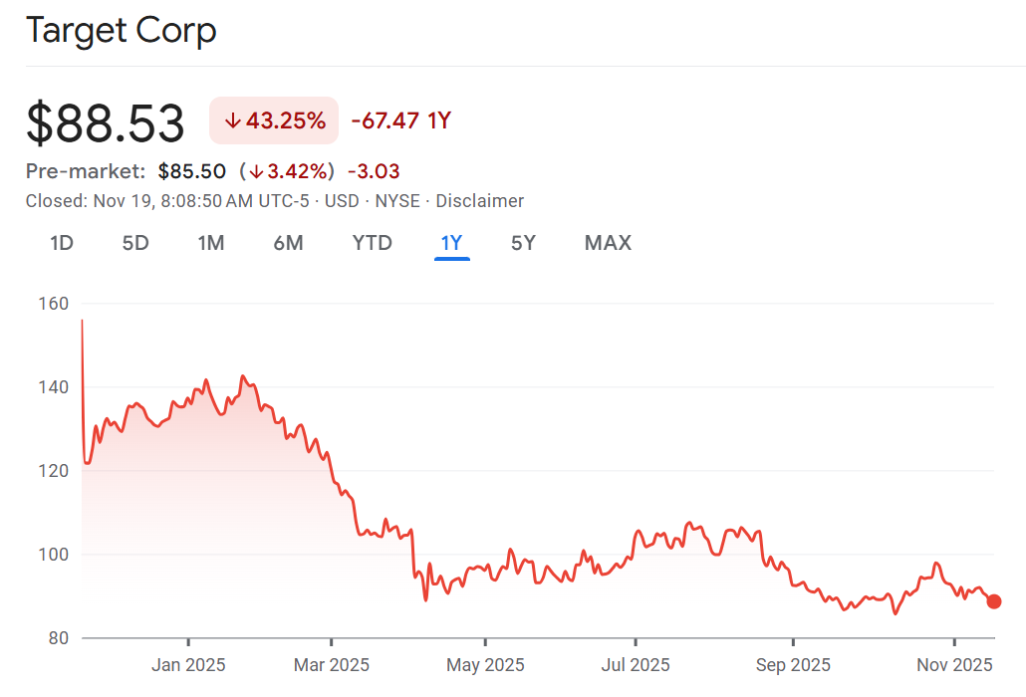
Task: Open the Disclaimer link
Action: tap(480, 201)
